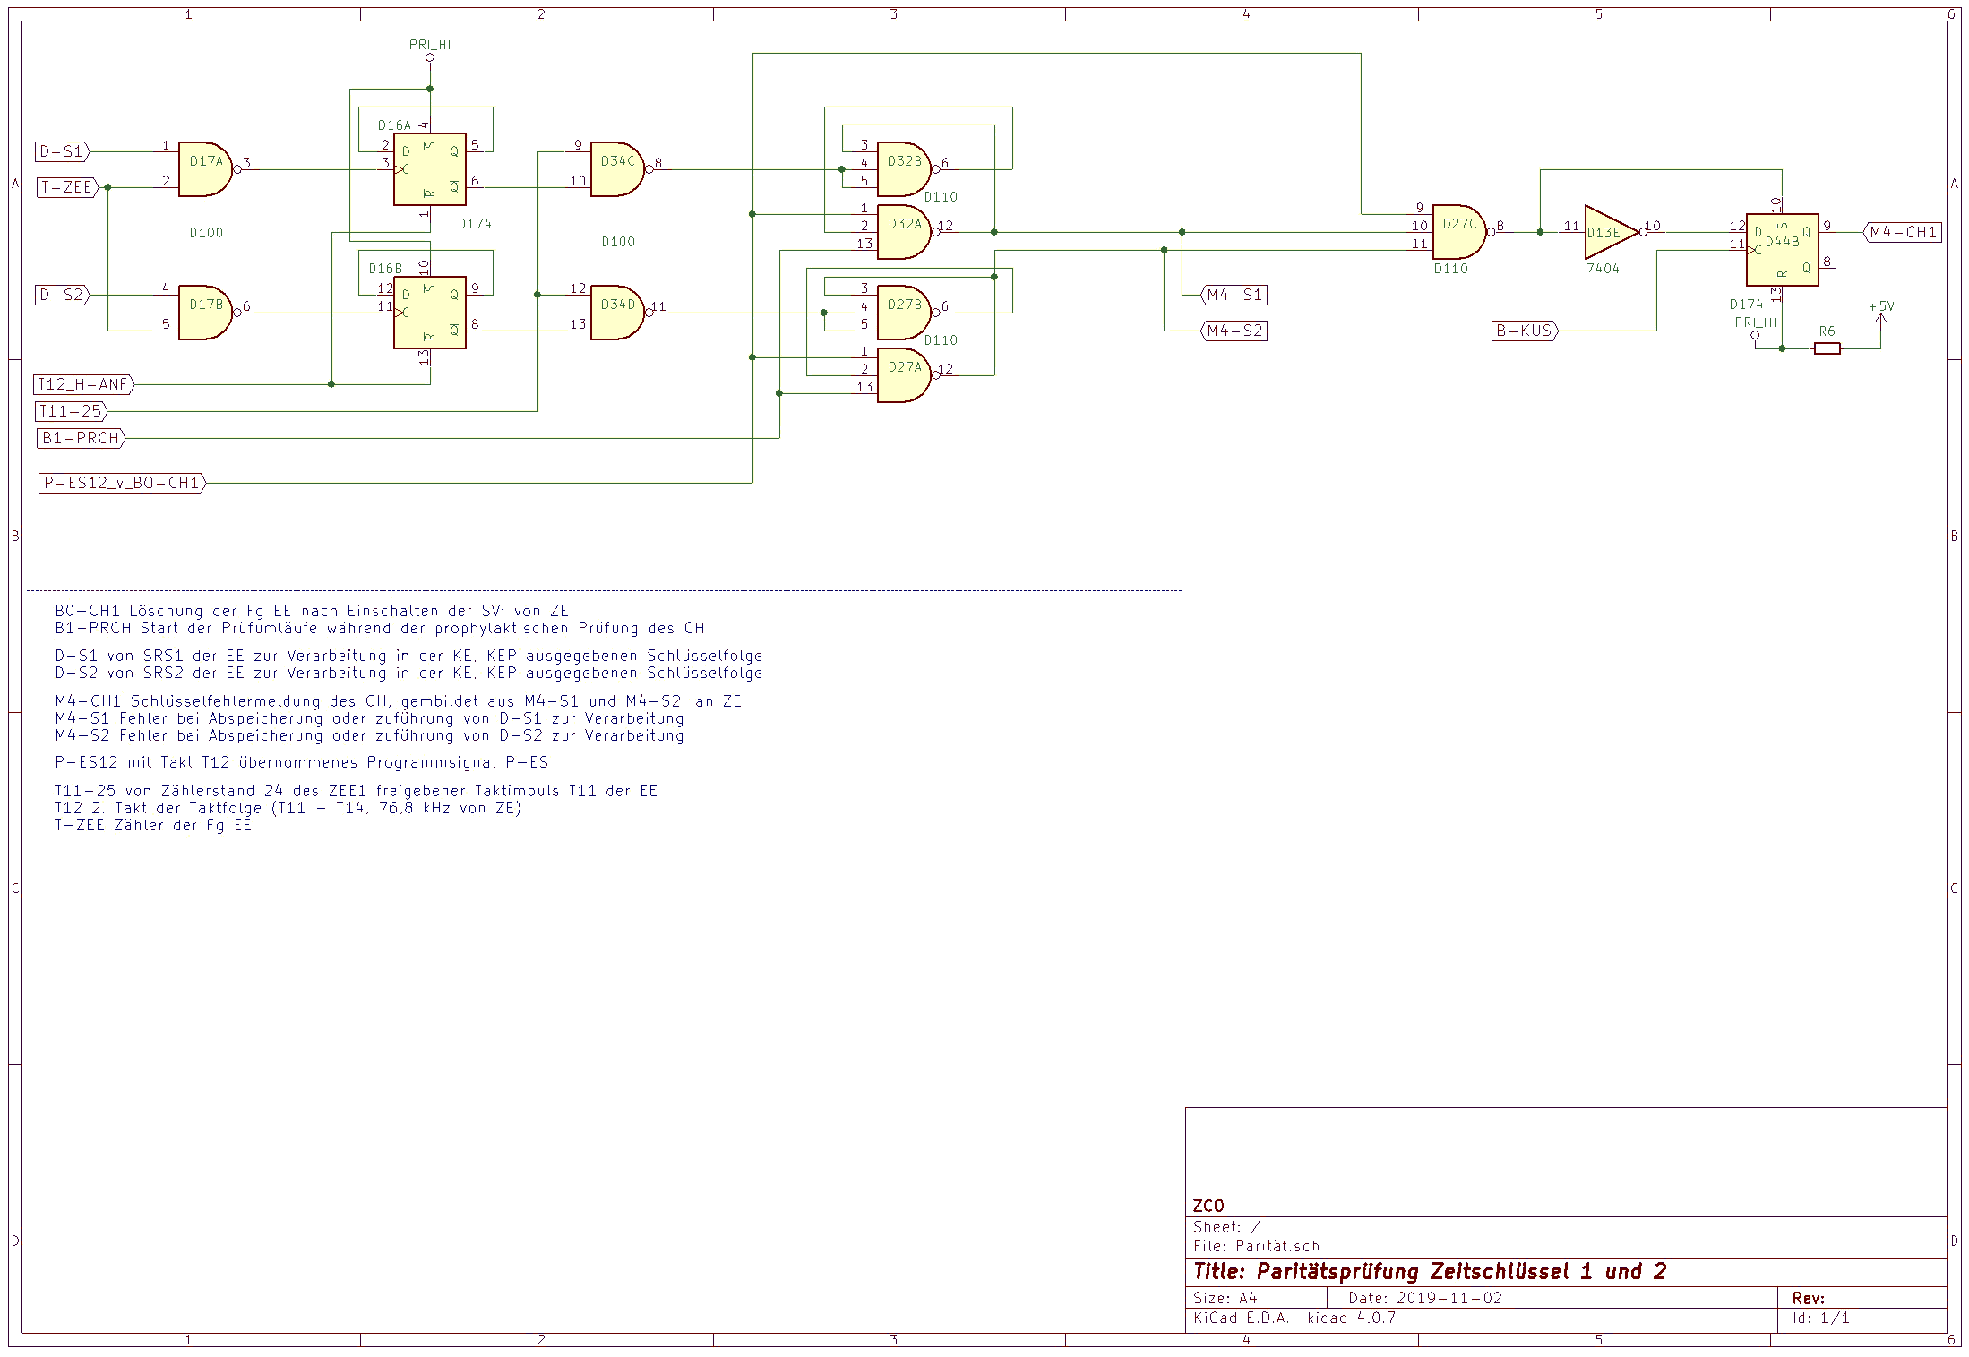The image size is (1969, 1357).
Task: Click the +5V power symbol
Action: (x=1881, y=313)
